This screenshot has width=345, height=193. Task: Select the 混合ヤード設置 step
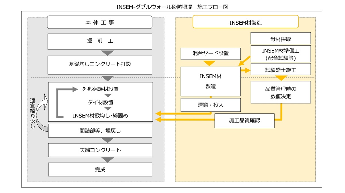point(210,54)
